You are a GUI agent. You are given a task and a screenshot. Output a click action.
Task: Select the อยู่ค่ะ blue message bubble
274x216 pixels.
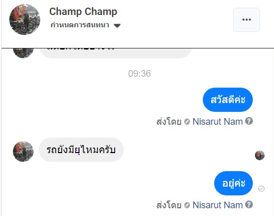click(233, 183)
